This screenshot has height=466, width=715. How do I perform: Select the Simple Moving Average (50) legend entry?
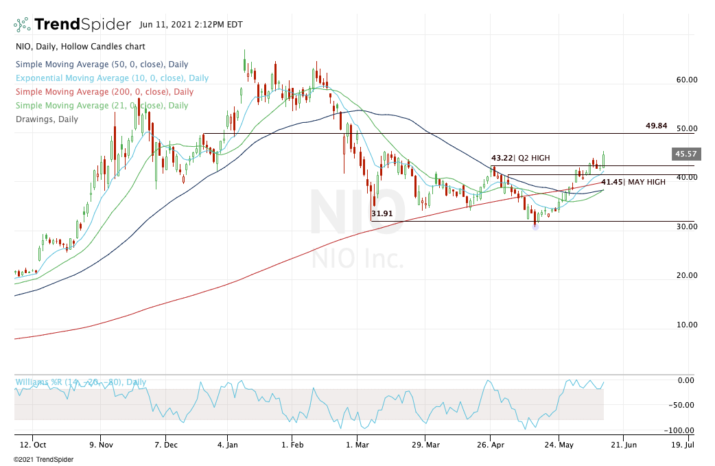(102, 65)
